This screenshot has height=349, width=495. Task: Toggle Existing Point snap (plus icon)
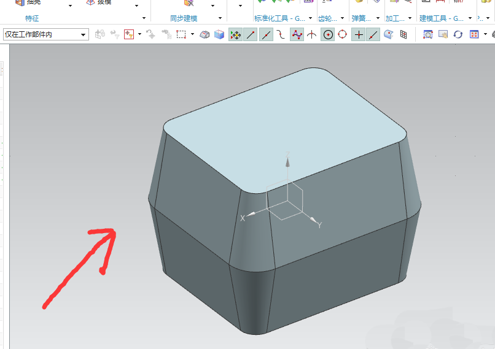click(359, 35)
